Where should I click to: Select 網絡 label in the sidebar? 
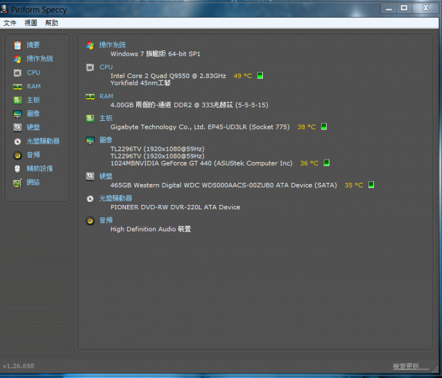[x=33, y=182]
